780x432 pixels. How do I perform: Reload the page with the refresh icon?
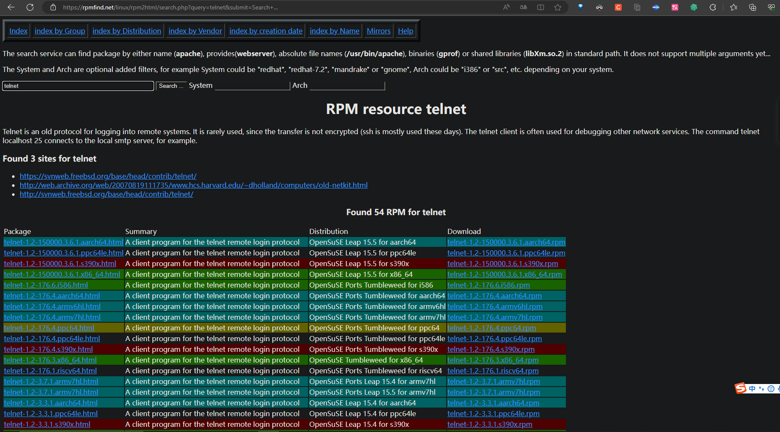30,7
